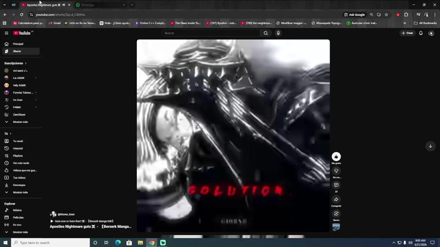Screen dimensions: 440x247
Task: Open the Fortnite Tokens subscription
Action: click(21, 93)
